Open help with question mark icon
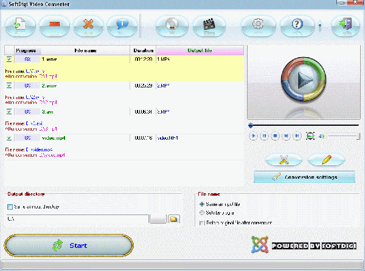 pyautogui.click(x=297, y=25)
